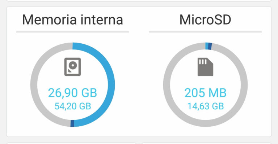Image resolution: width=278 pixels, height=144 pixels.
Task: Select the 205 MB used value
Action: [x=205, y=93]
